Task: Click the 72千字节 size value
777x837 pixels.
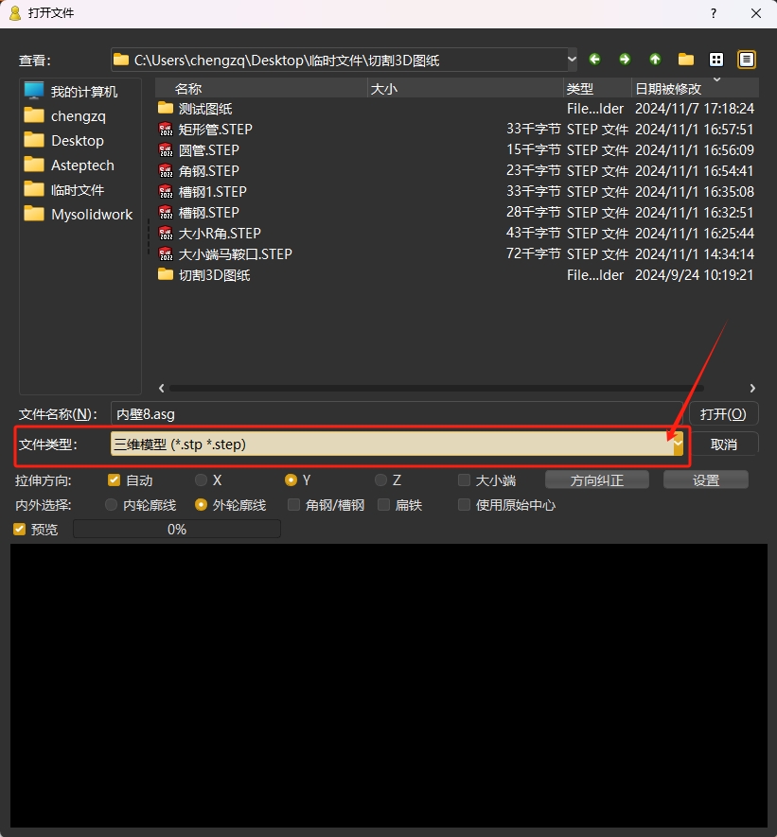Action: (533, 253)
